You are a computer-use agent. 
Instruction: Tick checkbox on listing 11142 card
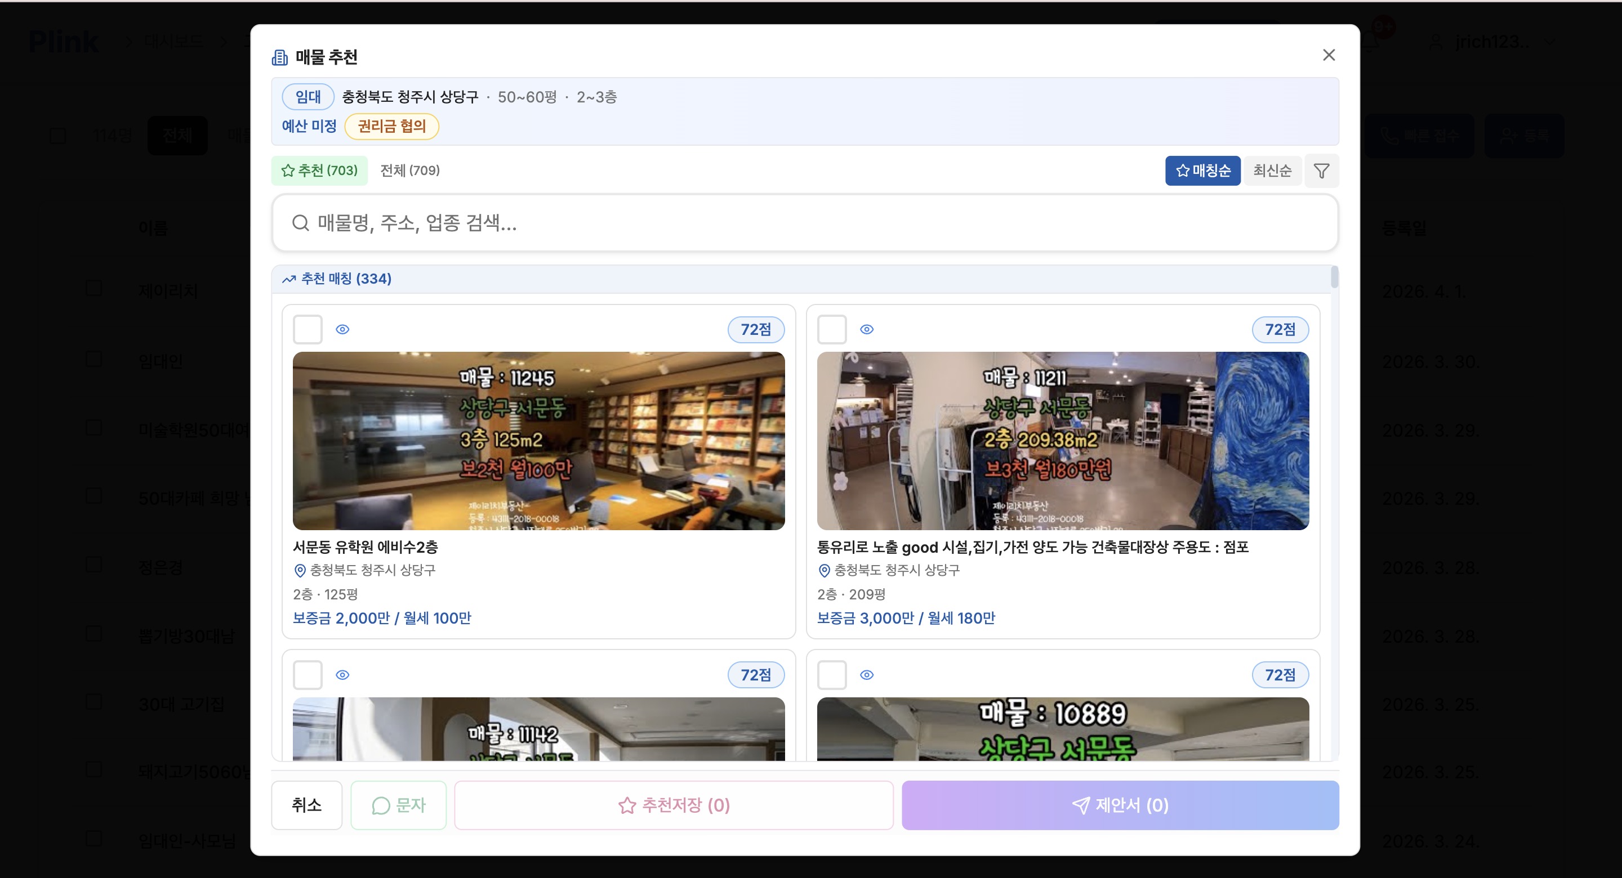tap(308, 675)
